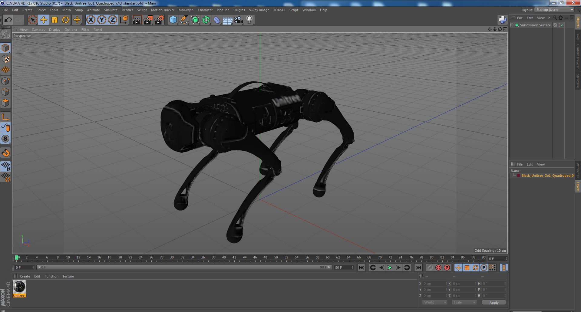The width and height of the screenshot is (581, 312).
Task: Go to end of animation
Action: tap(418, 268)
